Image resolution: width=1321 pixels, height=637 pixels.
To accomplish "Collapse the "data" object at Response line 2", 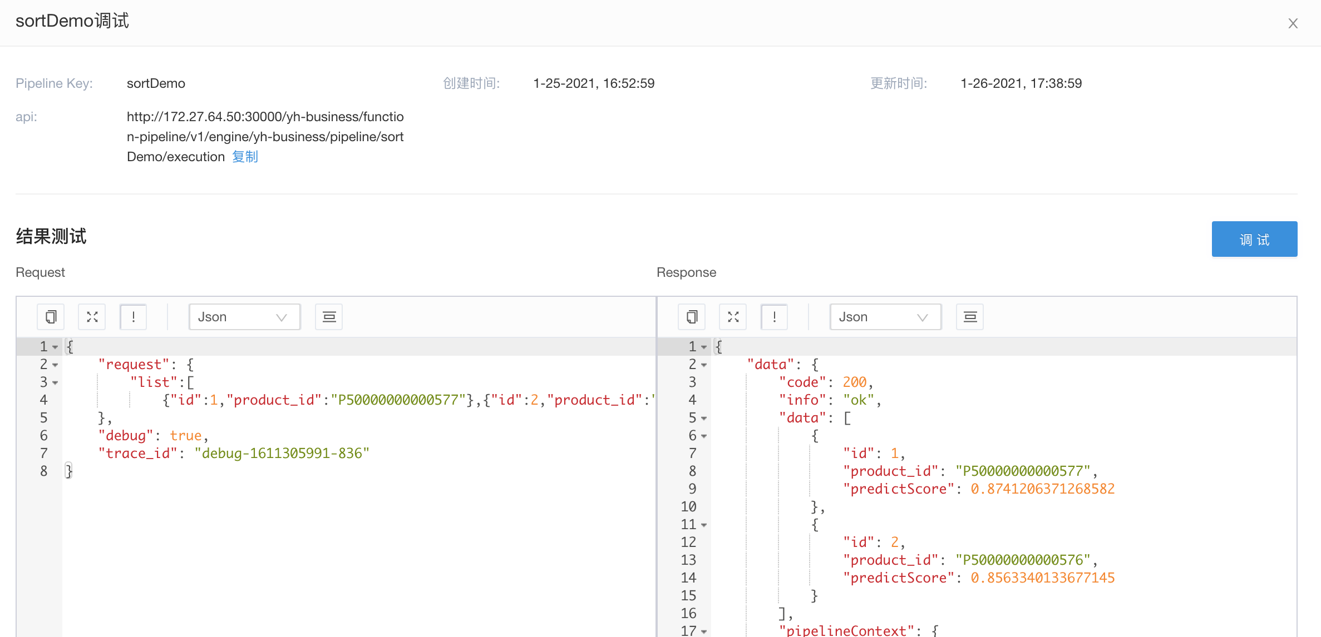I will 704,365.
